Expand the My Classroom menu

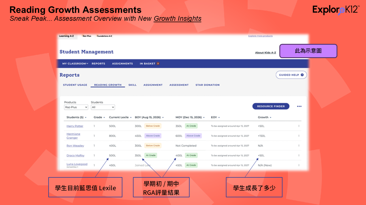[75, 63]
